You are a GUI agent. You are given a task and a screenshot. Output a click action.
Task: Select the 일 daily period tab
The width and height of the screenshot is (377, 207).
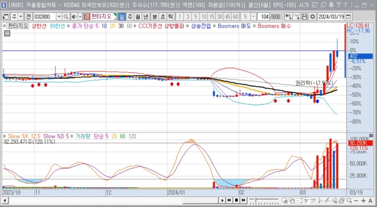pos(122,16)
